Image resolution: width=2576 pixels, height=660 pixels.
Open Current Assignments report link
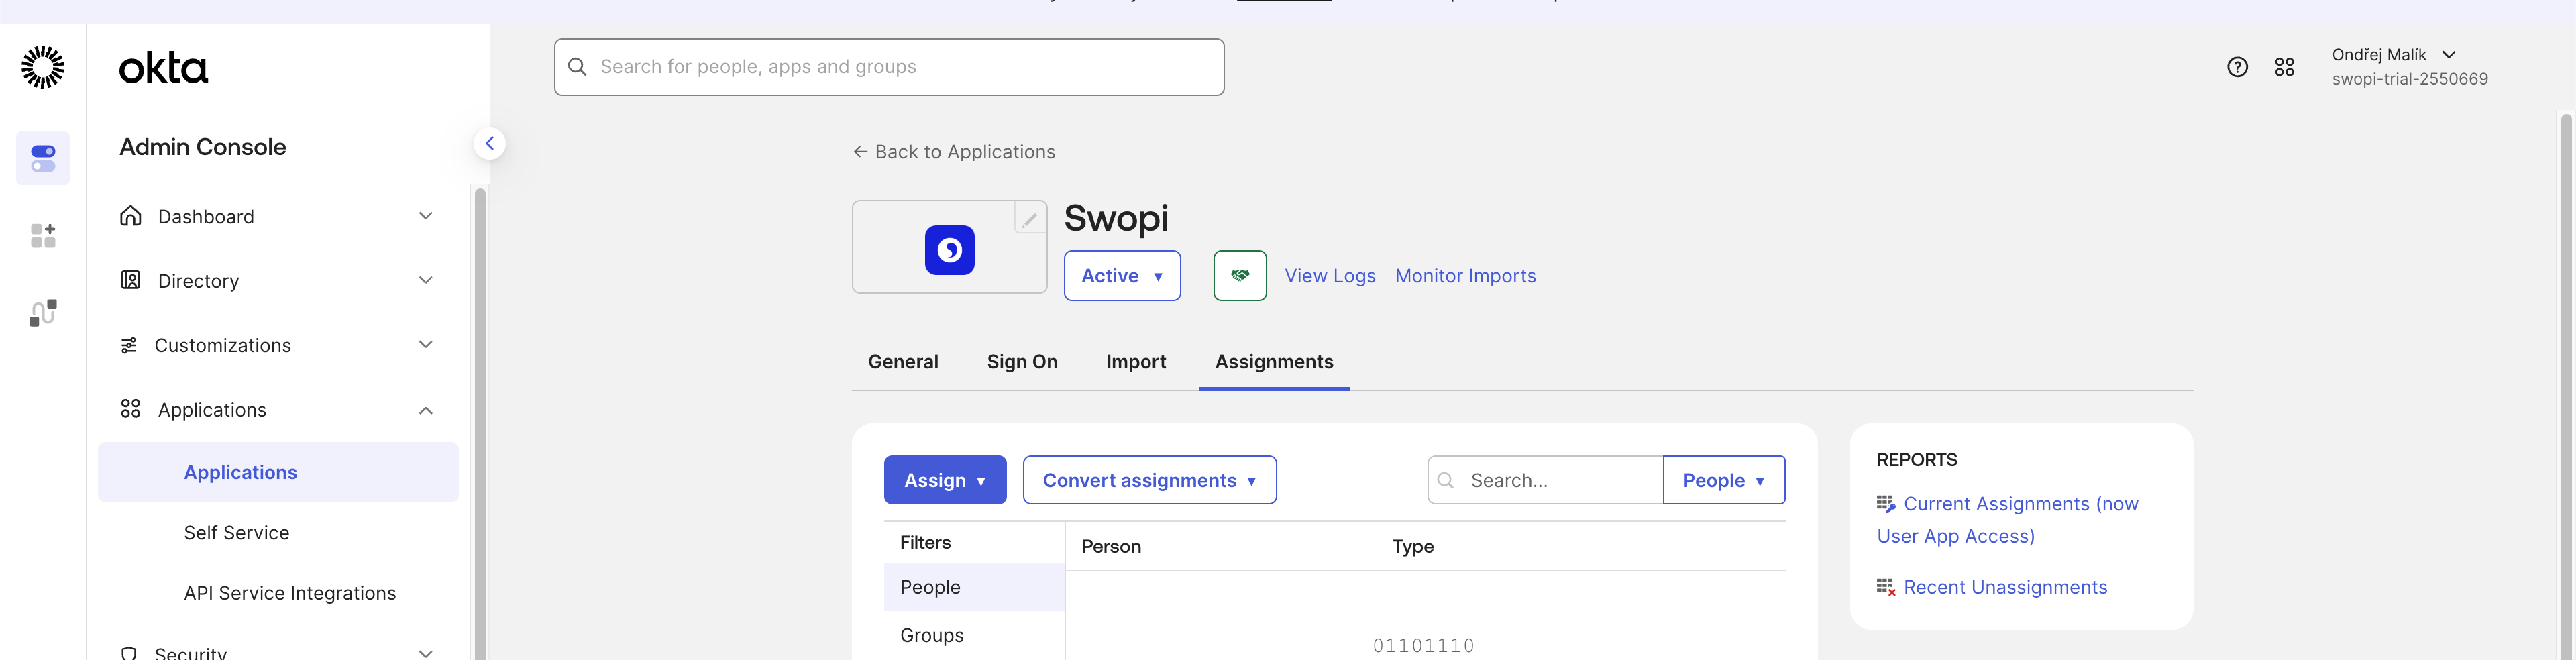2008,520
